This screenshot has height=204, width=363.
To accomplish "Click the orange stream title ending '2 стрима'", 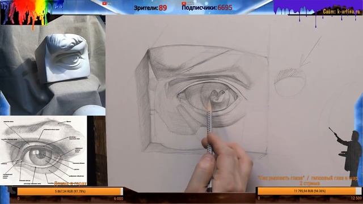I will tap(309, 181).
